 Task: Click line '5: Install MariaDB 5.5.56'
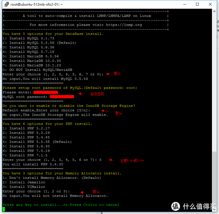click(x=31, y=56)
